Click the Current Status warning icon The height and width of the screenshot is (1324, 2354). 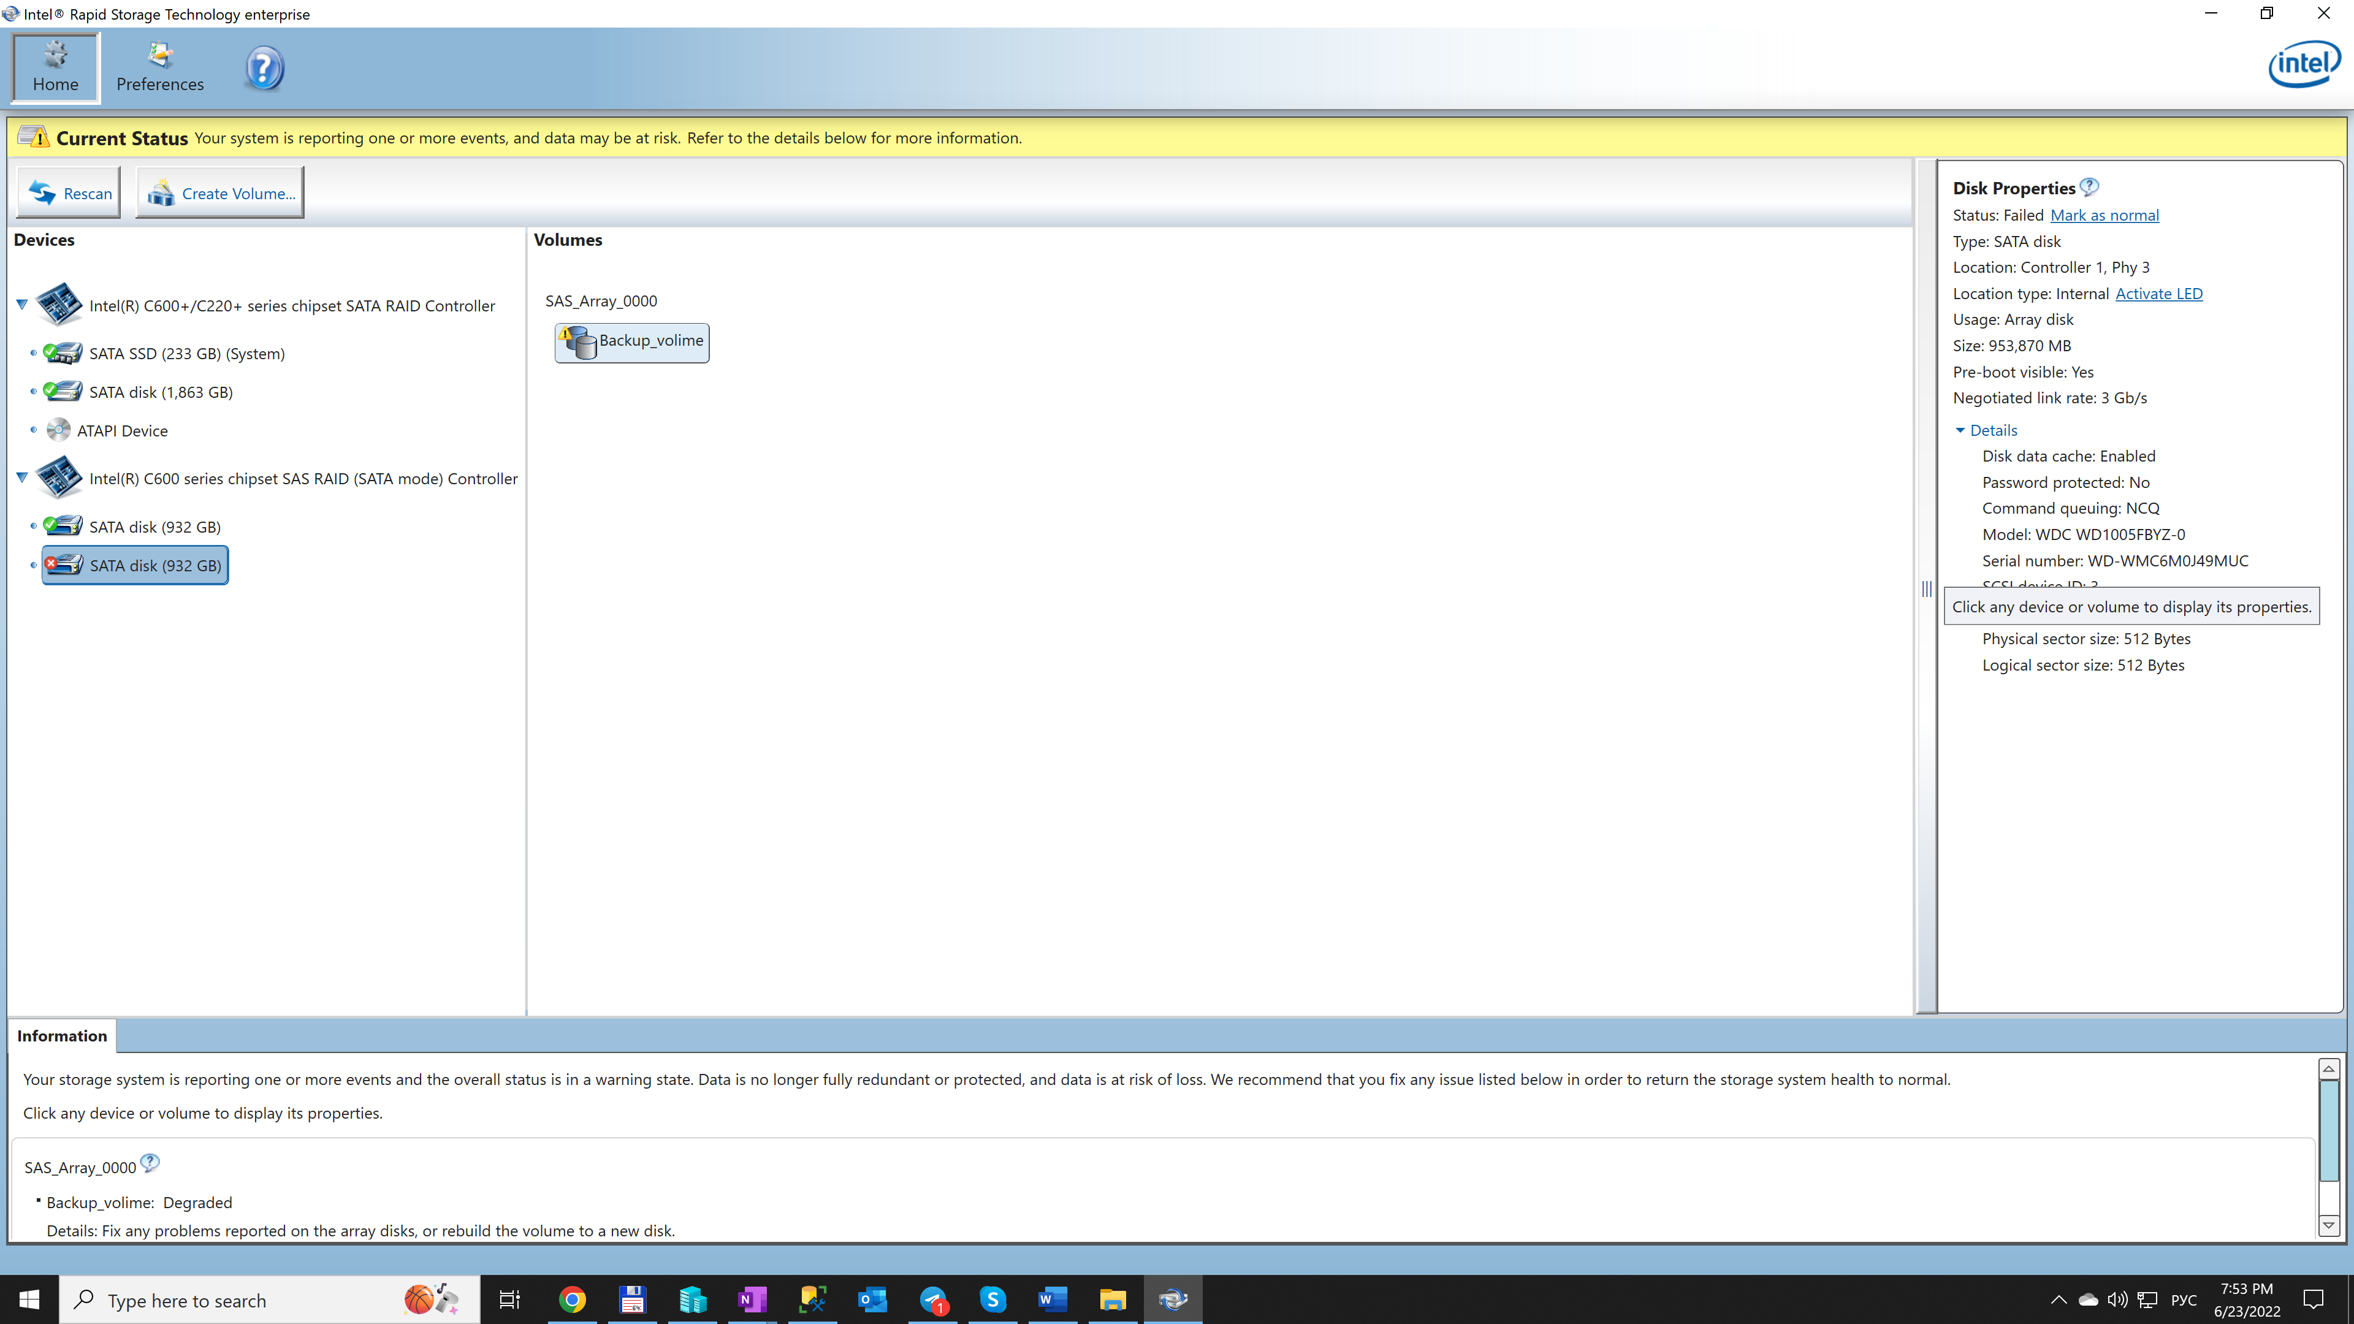pyautogui.click(x=33, y=137)
